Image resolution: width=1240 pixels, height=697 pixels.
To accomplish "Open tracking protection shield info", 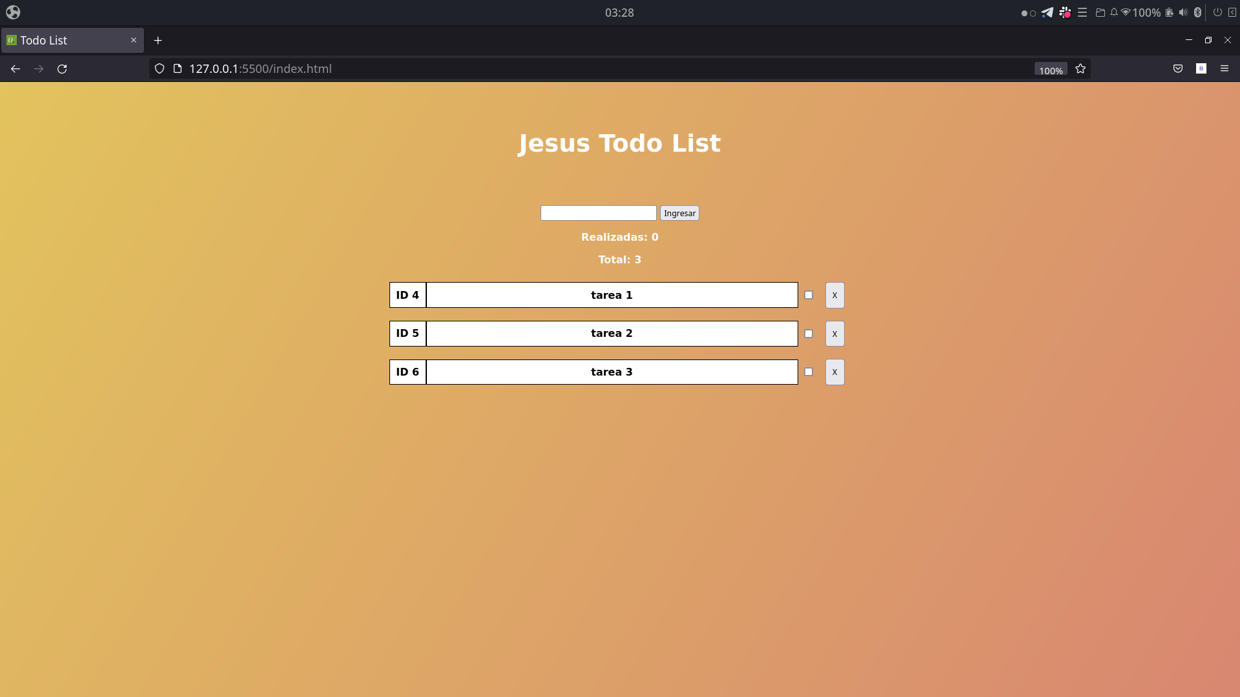I will coord(160,69).
